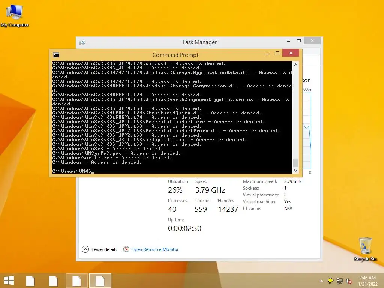Click the Processes count 40
Image resolution: width=384 pixels, height=288 pixels.
click(172, 209)
